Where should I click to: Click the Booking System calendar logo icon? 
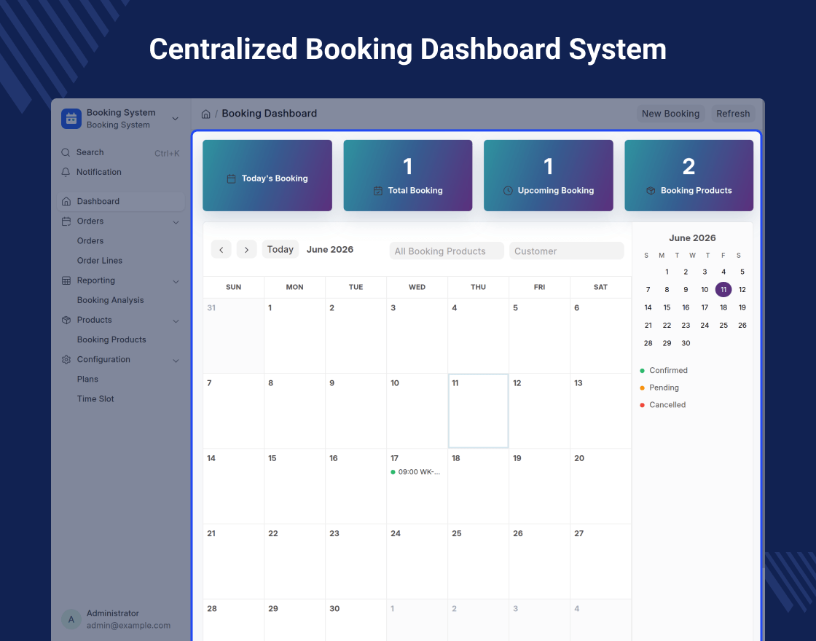pyautogui.click(x=71, y=119)
